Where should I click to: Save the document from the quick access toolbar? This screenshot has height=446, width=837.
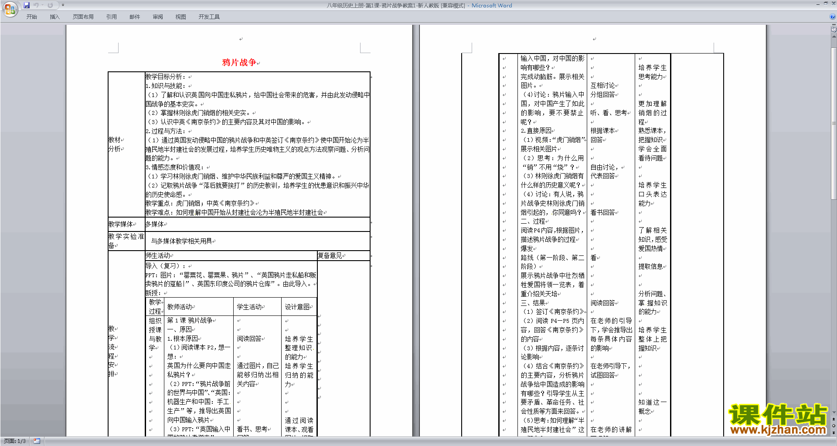pos(27,5)
